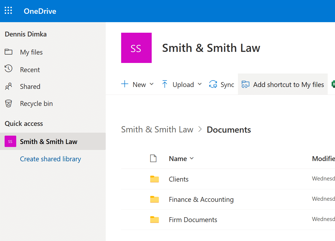Click the OneDrive title in header
Screen dimensions: 335x241
[40, 11]
